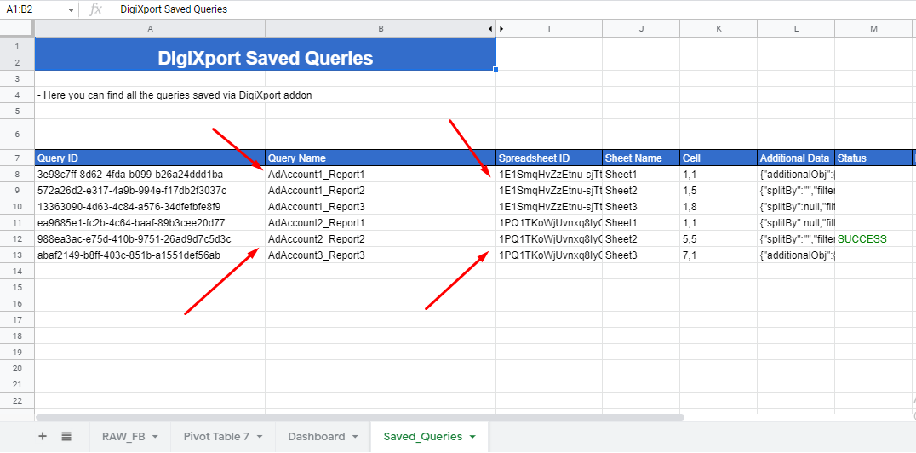Add a new sheet with plus icon

[x=42, y=436]
